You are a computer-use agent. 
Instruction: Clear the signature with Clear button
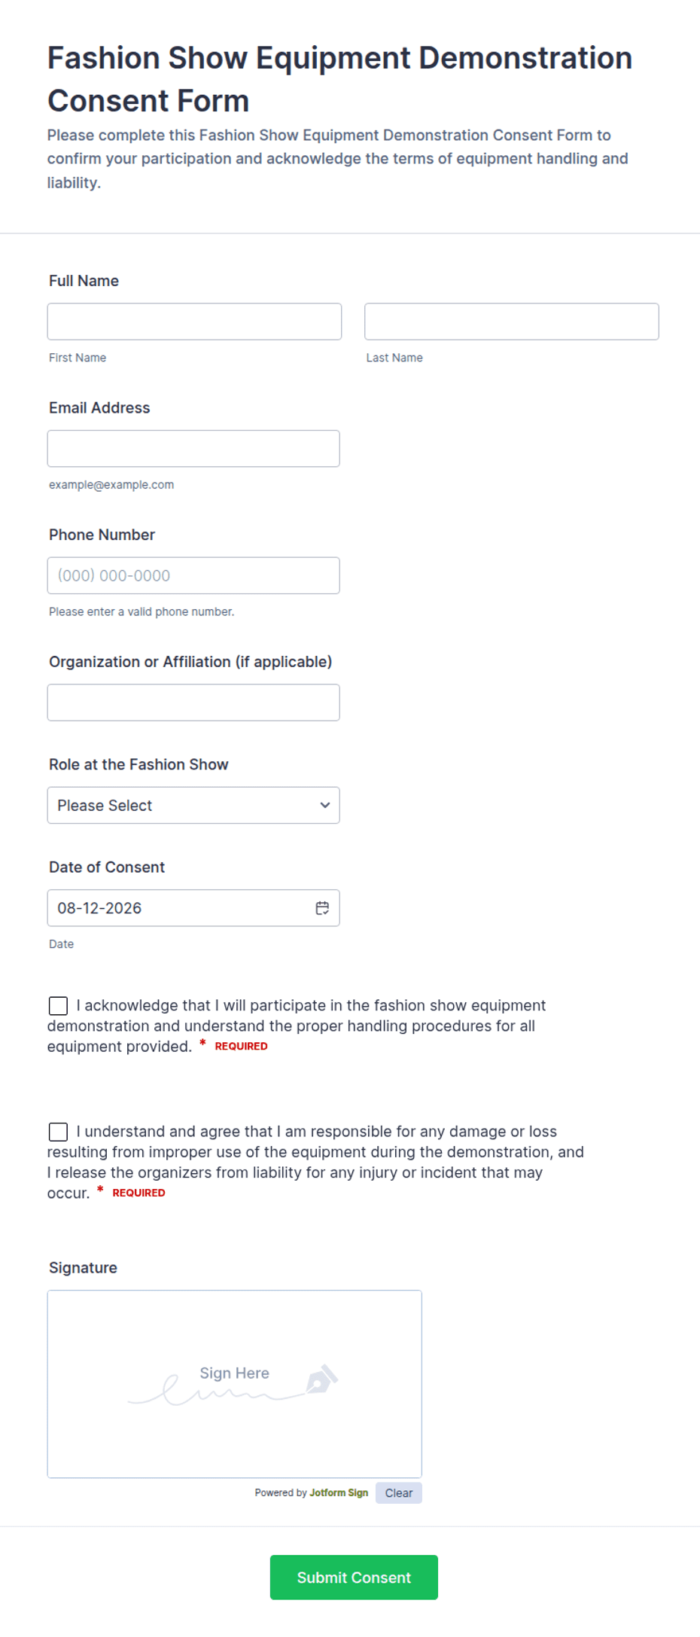399,1492
